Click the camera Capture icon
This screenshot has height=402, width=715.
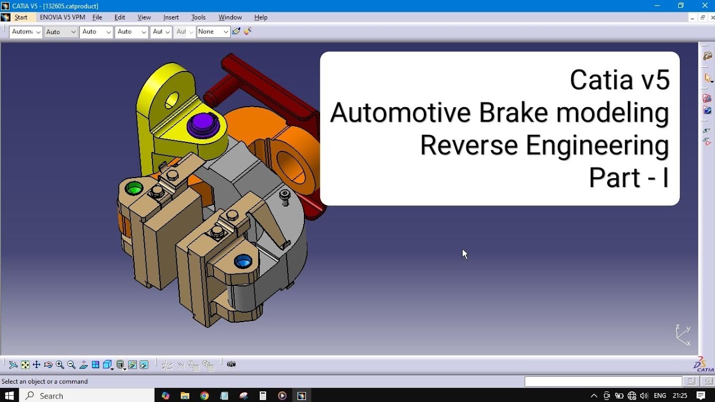(231, 364)
